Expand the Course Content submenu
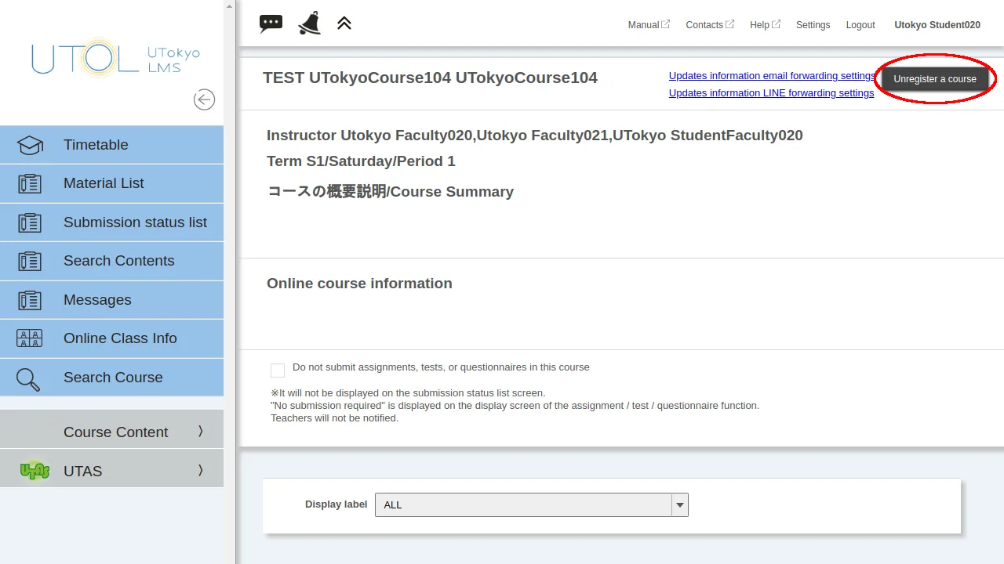This screenshot has height=564, width=1004. (x=200, y=432)
